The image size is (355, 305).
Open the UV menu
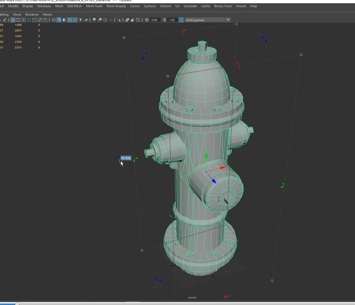point(177,6)
